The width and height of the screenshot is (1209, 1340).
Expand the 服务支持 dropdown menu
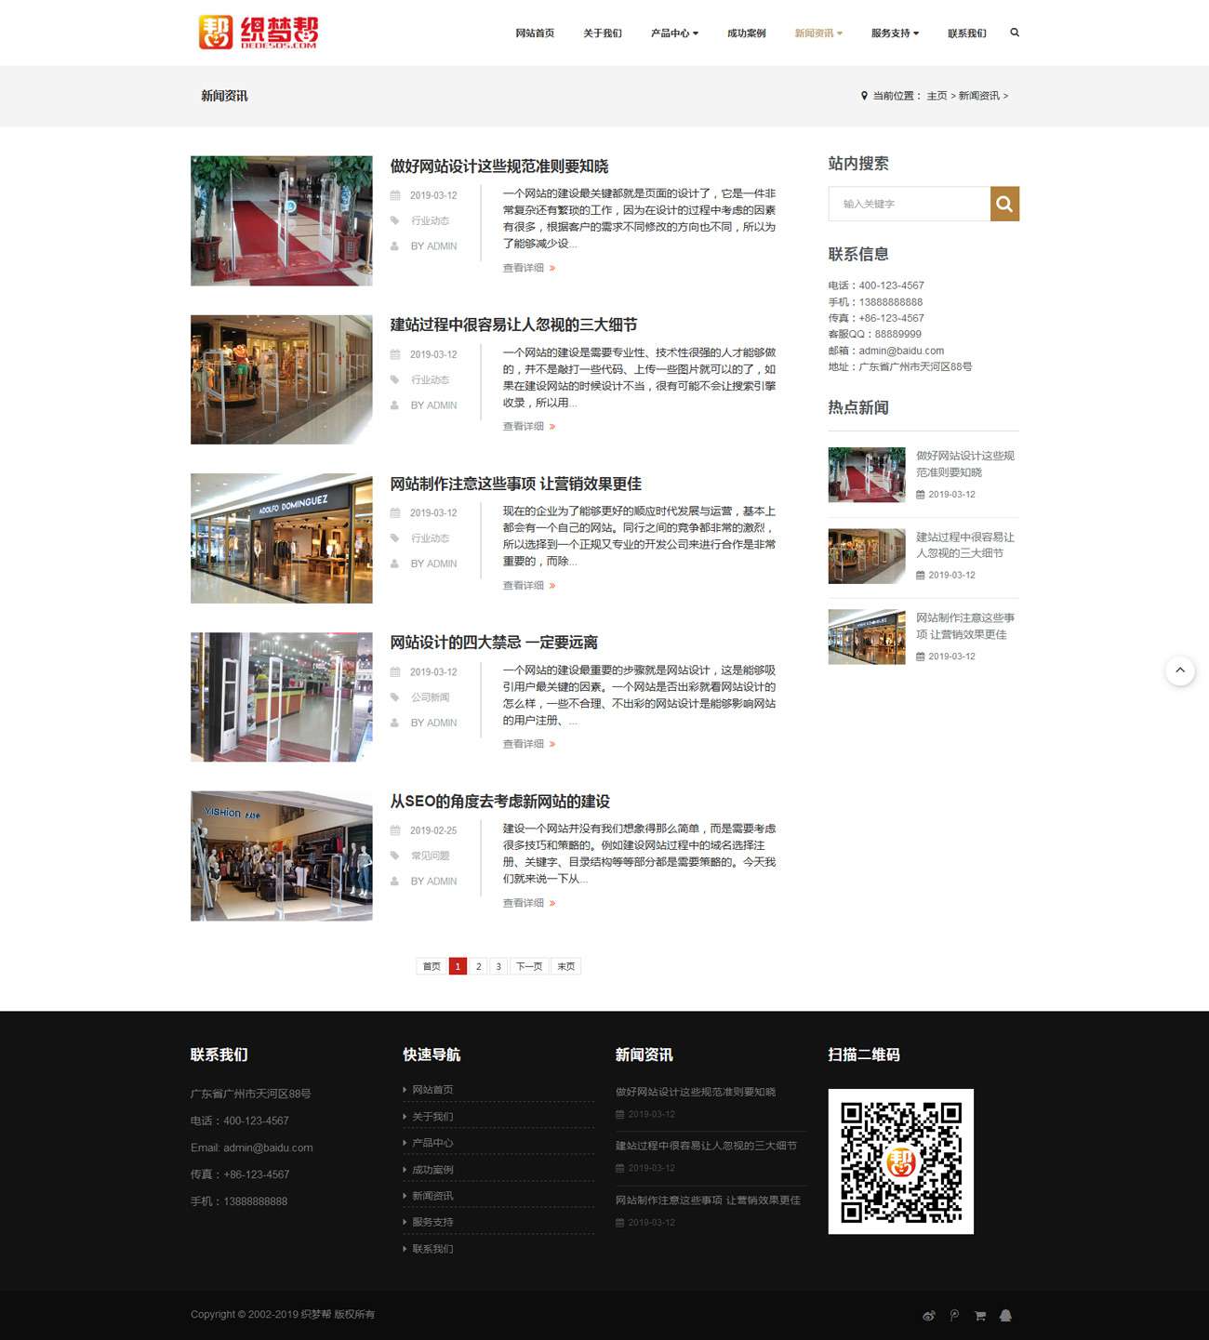895,33
